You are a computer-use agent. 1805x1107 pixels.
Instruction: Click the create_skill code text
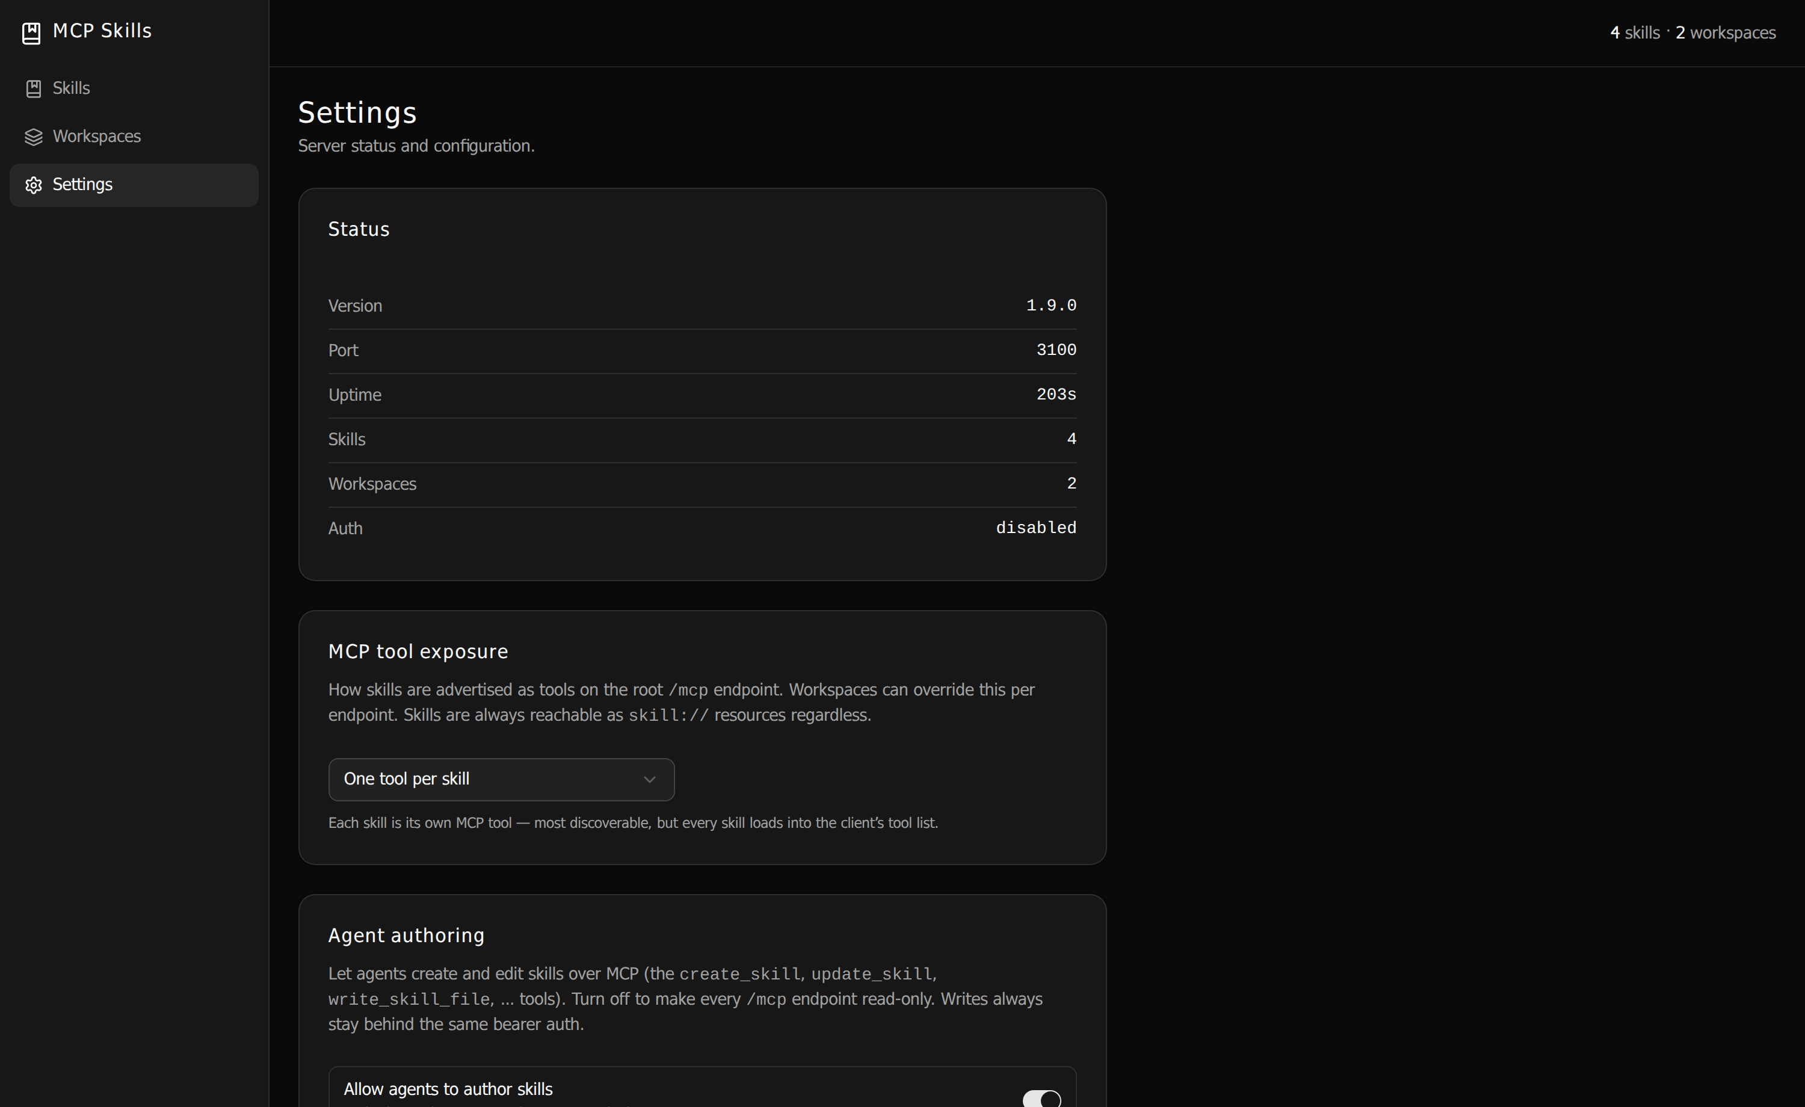[740, 975]
